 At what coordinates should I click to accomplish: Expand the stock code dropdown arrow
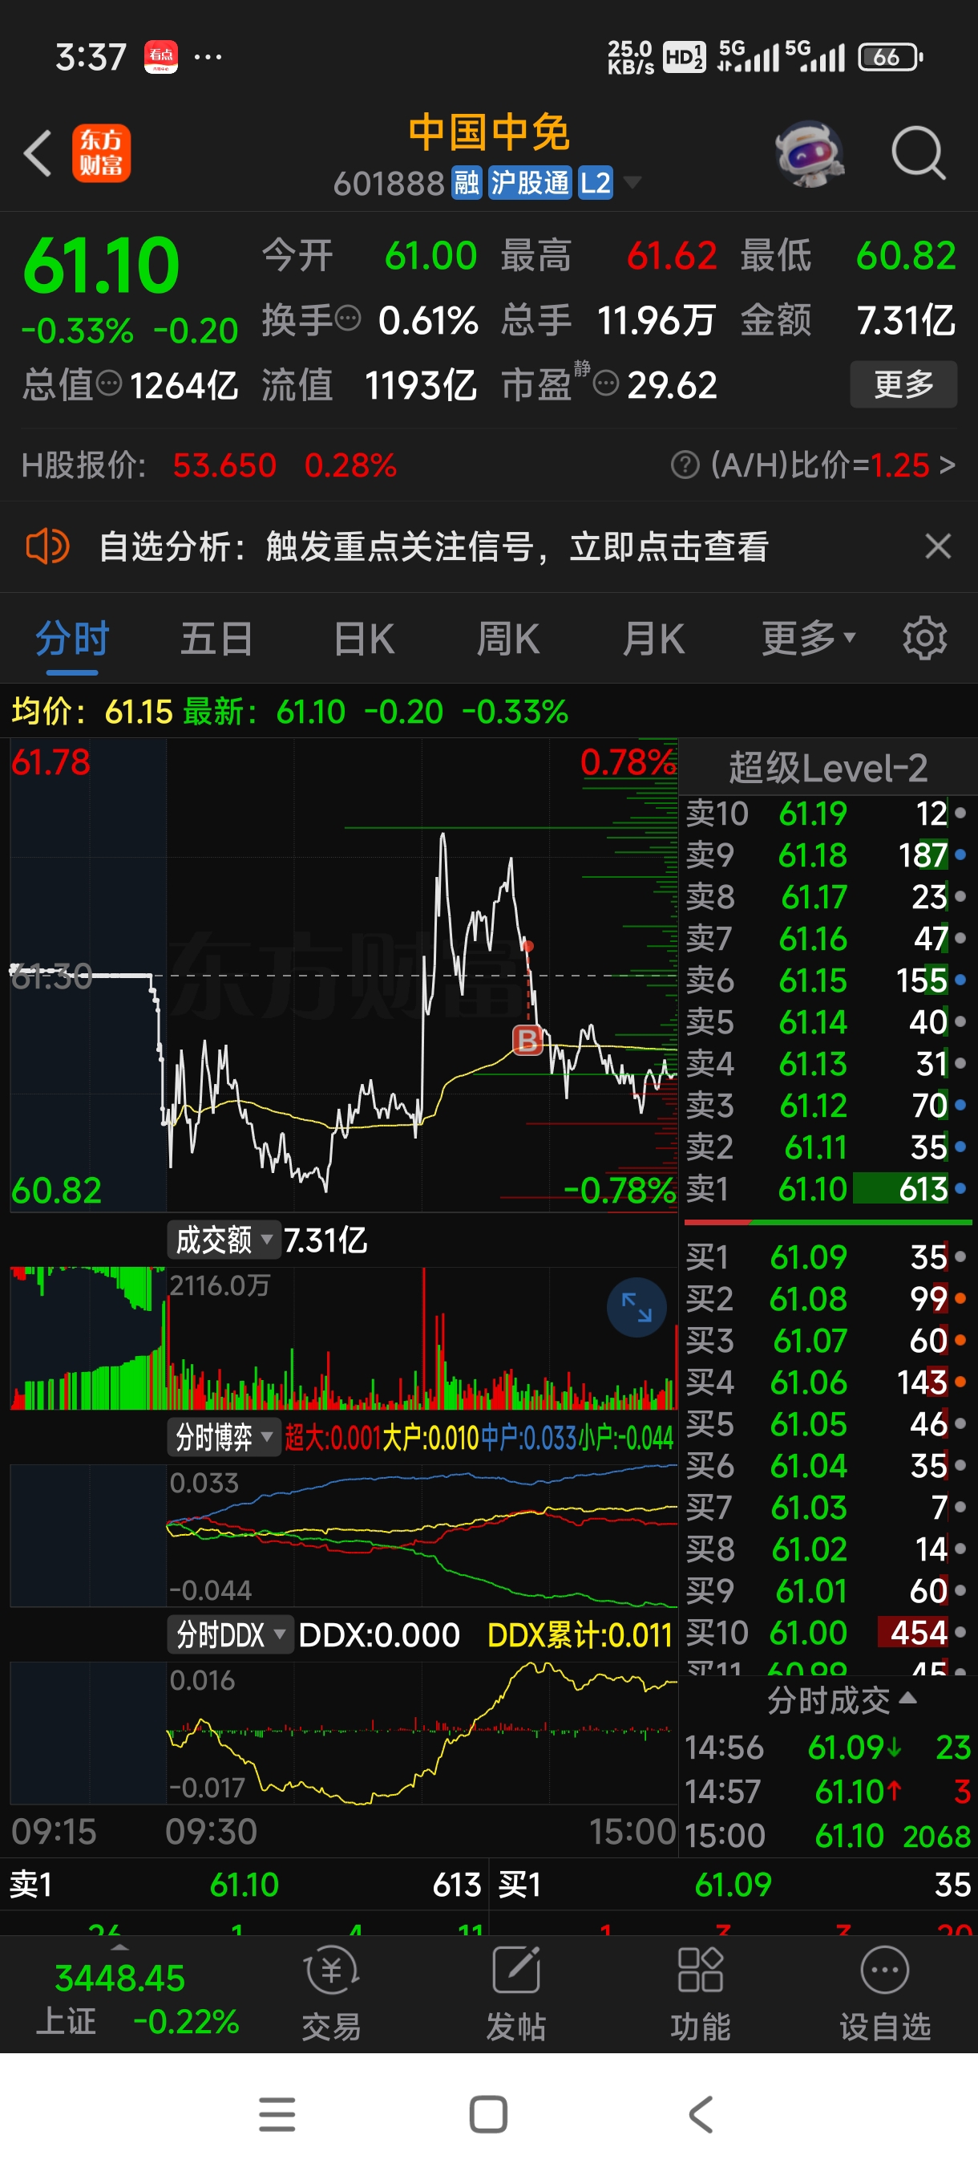click(x=632, y=182)
